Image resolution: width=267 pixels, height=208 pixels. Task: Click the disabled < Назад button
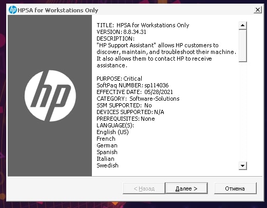[144, 188]
